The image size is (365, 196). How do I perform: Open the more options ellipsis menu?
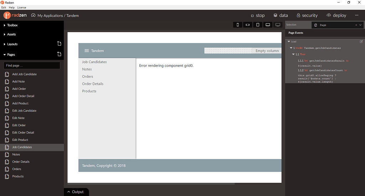(x=356, y=15)
